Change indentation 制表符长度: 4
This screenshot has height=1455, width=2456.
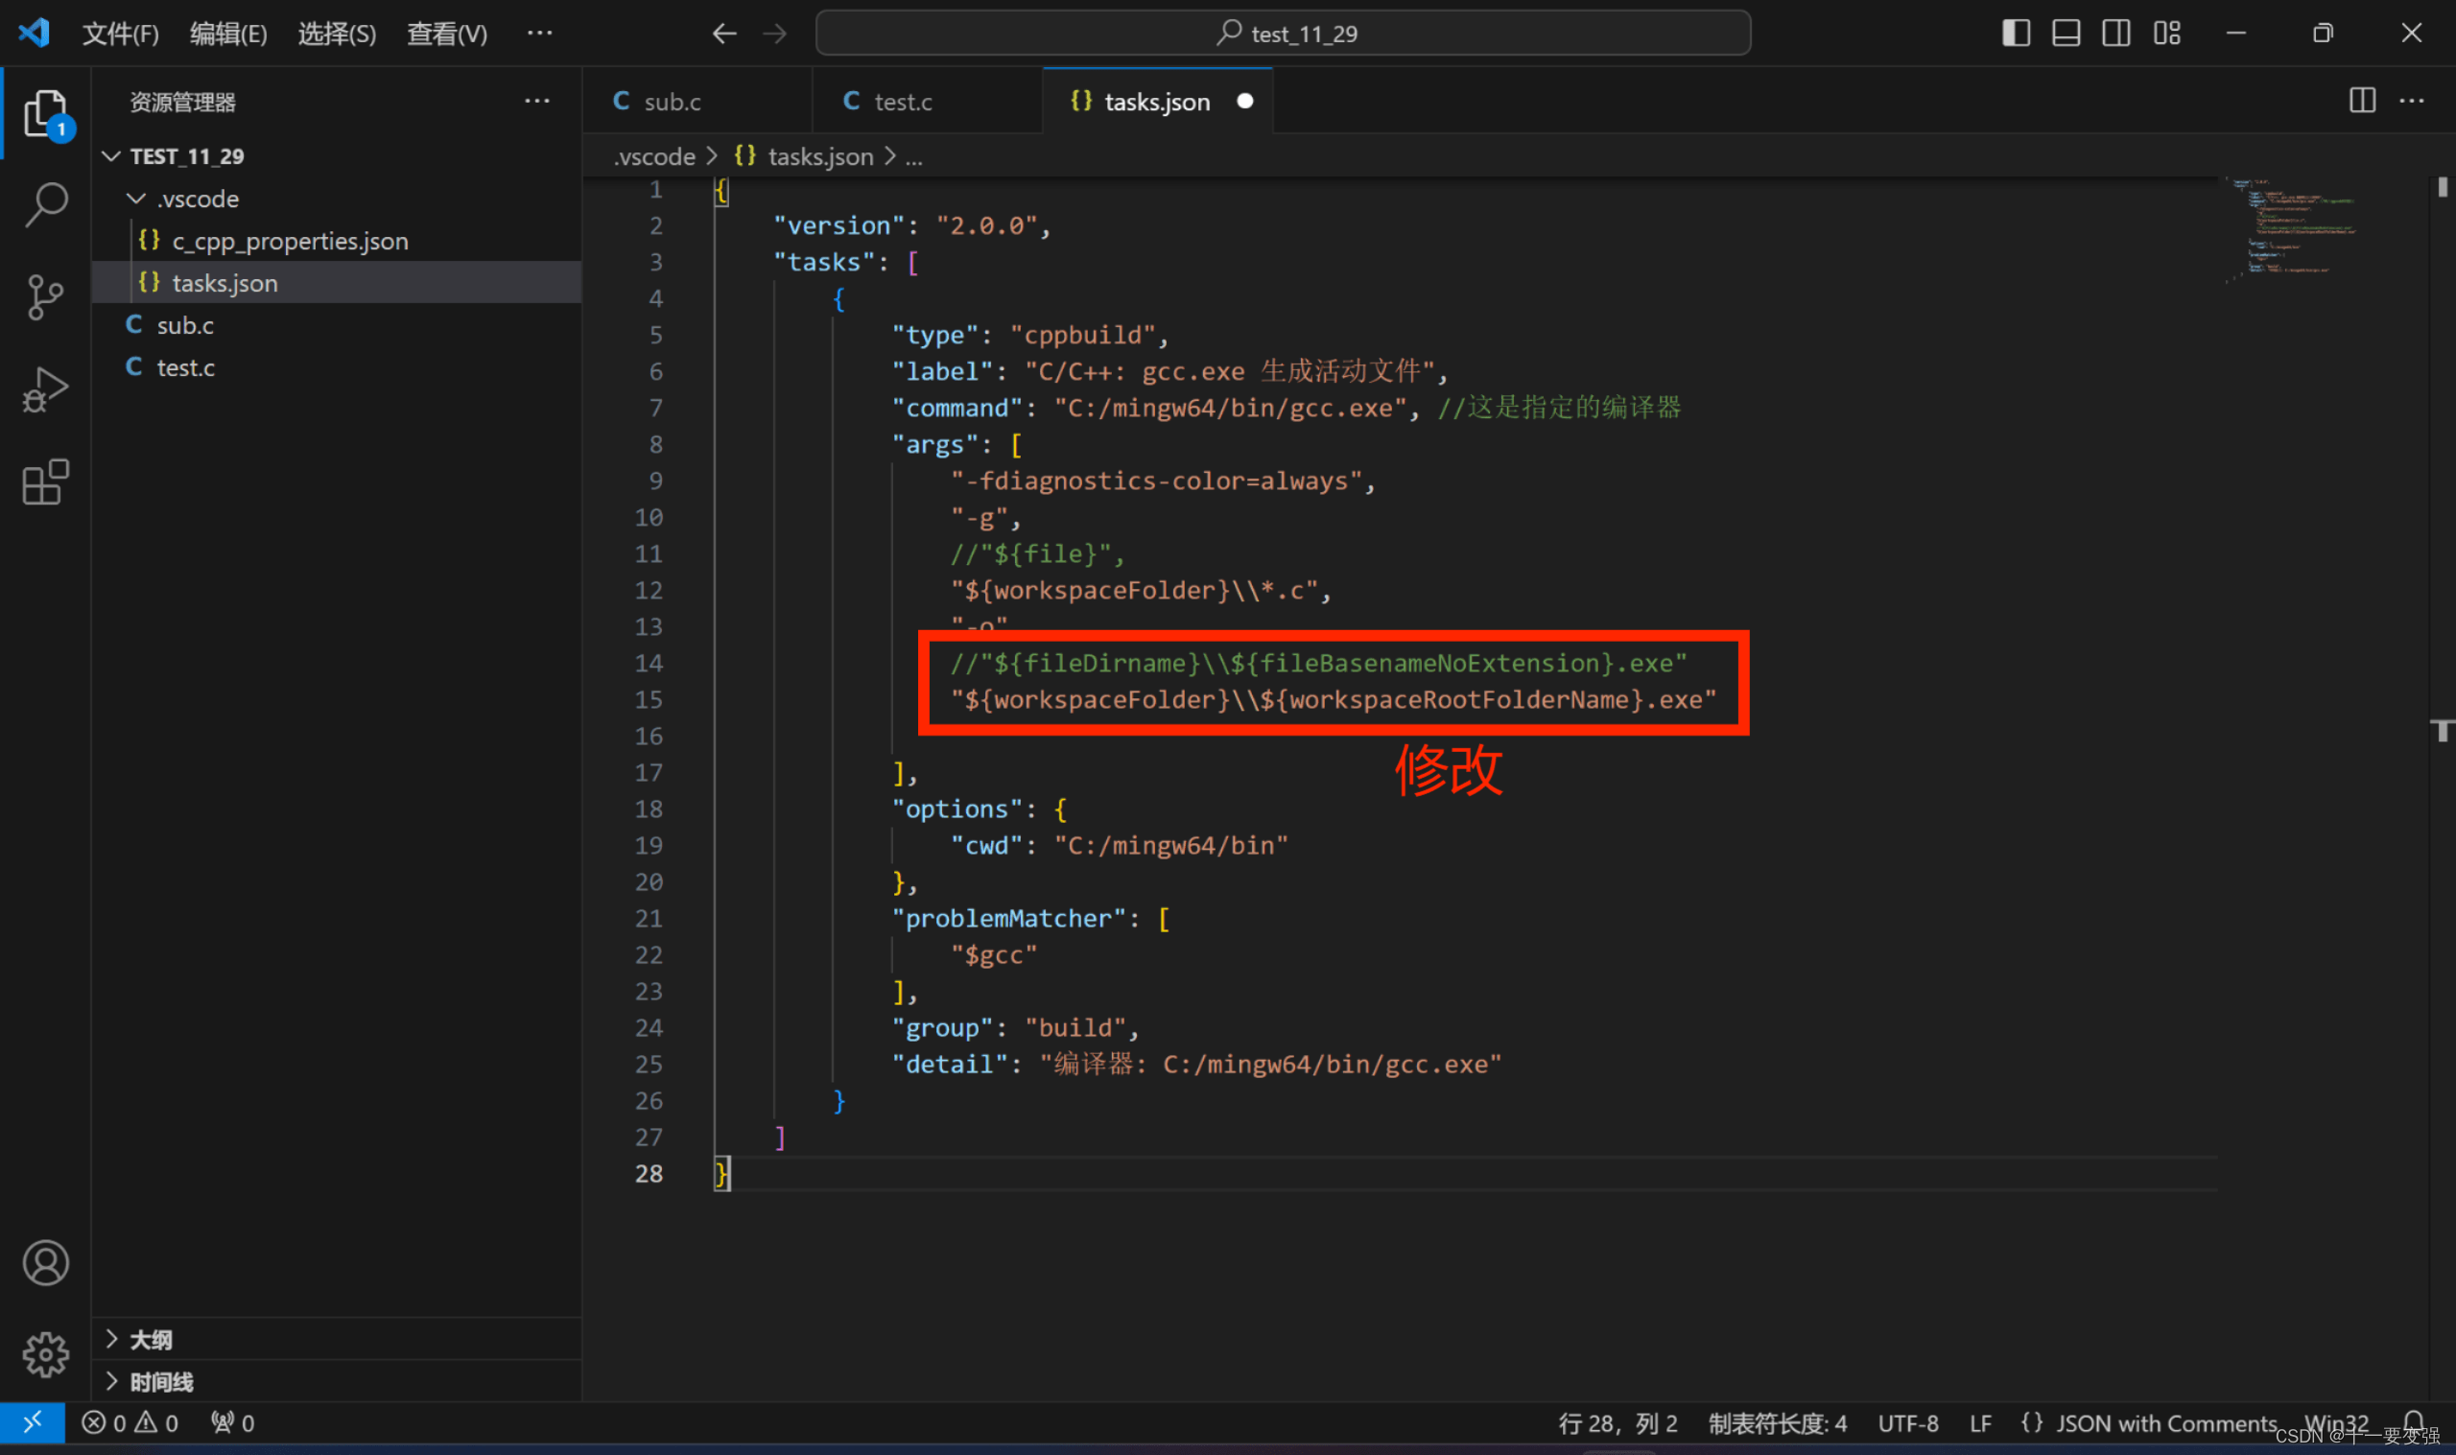[1777, 1422]
